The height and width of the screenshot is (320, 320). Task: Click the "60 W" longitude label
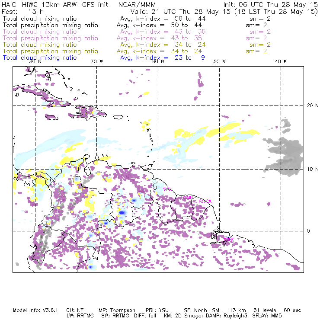(158, 61)
